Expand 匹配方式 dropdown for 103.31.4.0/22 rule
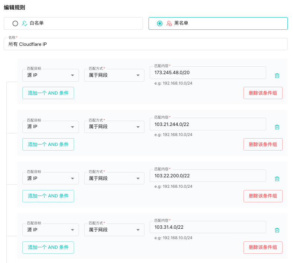293x263 pixels. 114,230
